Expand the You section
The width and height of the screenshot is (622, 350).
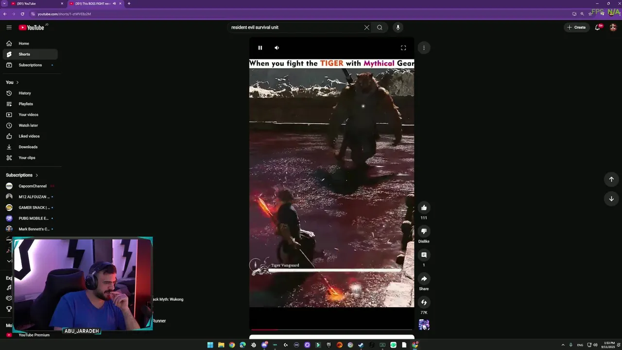coord(12,82)
